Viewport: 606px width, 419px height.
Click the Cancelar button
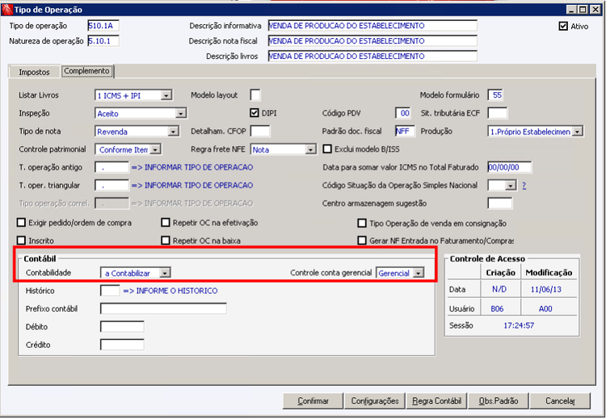[560, 401]
